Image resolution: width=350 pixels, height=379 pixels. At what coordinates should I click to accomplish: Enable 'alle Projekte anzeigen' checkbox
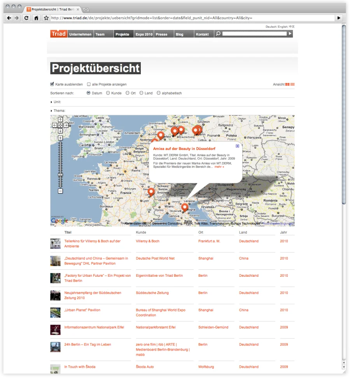pyautogui.click(x=89, y=84)
